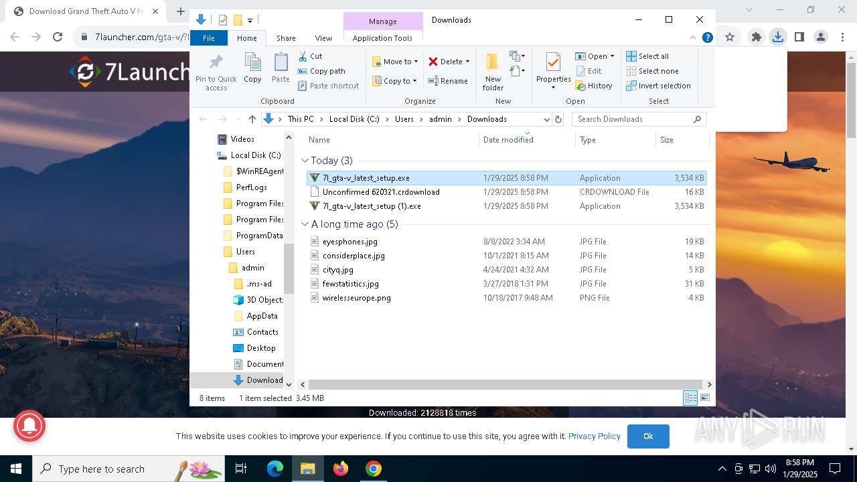Open recent locations dropdown arrow

[238, 119]
